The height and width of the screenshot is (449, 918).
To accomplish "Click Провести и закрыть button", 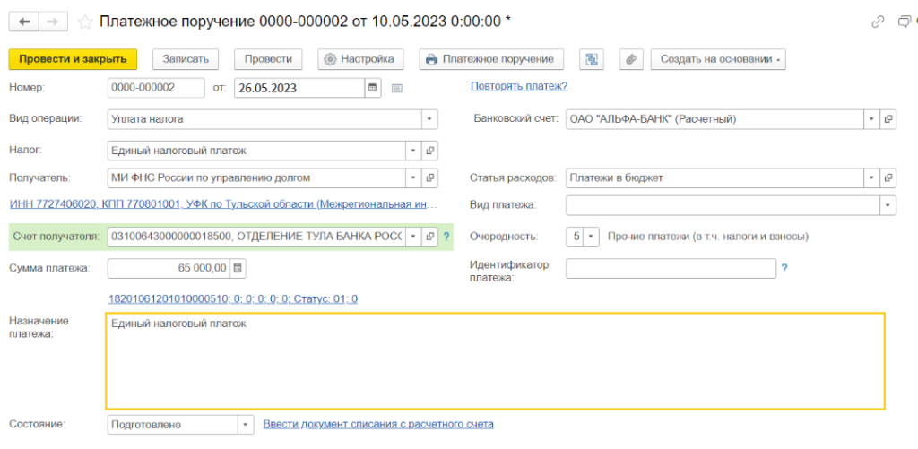I will [73, 59].
